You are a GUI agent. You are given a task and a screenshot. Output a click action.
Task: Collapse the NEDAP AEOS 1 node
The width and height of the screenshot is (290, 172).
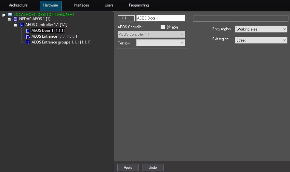pos(9,19)
